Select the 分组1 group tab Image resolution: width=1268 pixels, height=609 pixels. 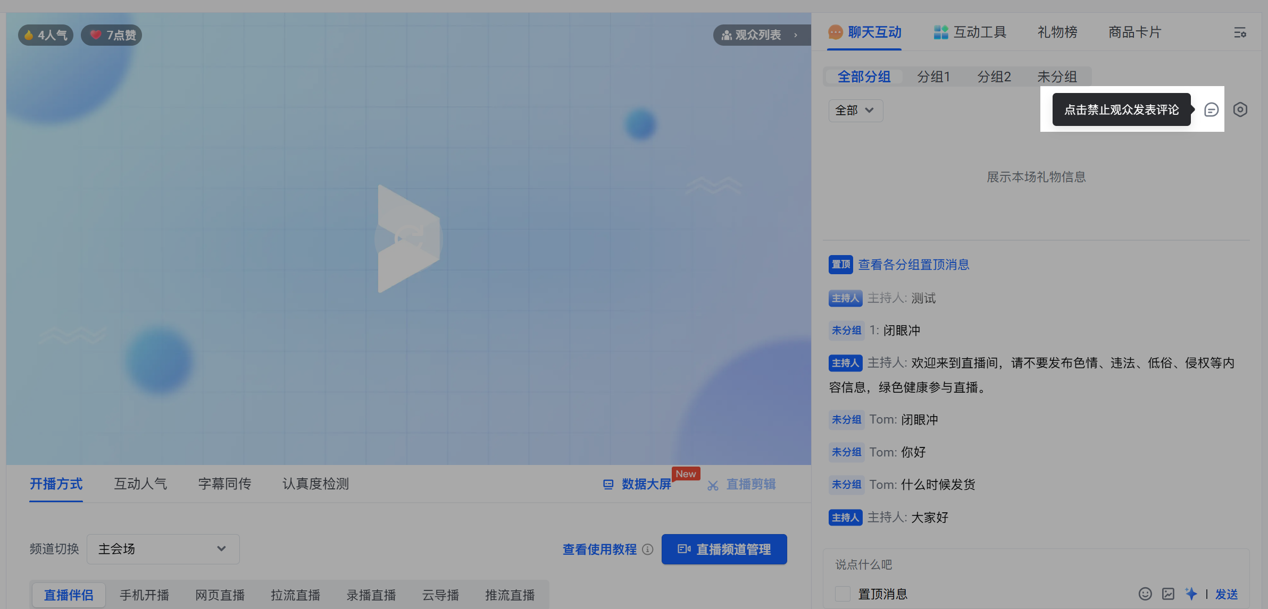pos(933,77)
